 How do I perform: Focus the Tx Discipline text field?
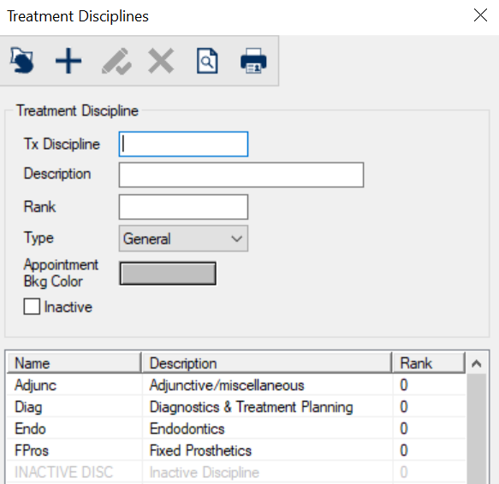coord(183,144)
